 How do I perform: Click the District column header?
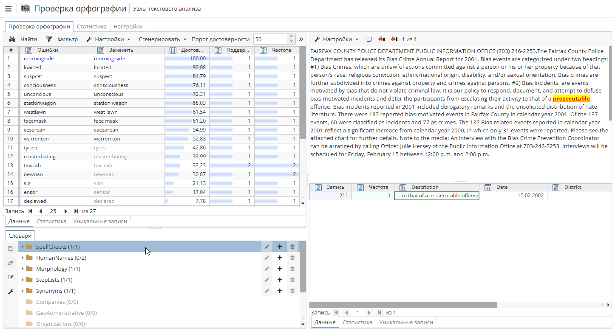pyautogui.click(x=580, y=187)
